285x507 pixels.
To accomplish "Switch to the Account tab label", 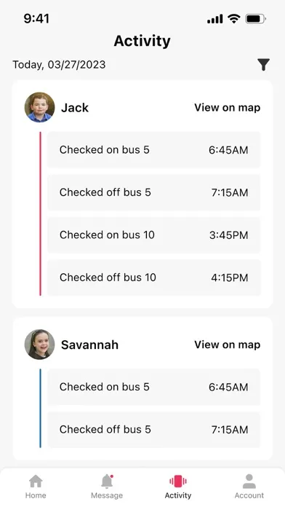I will (249, 495).
